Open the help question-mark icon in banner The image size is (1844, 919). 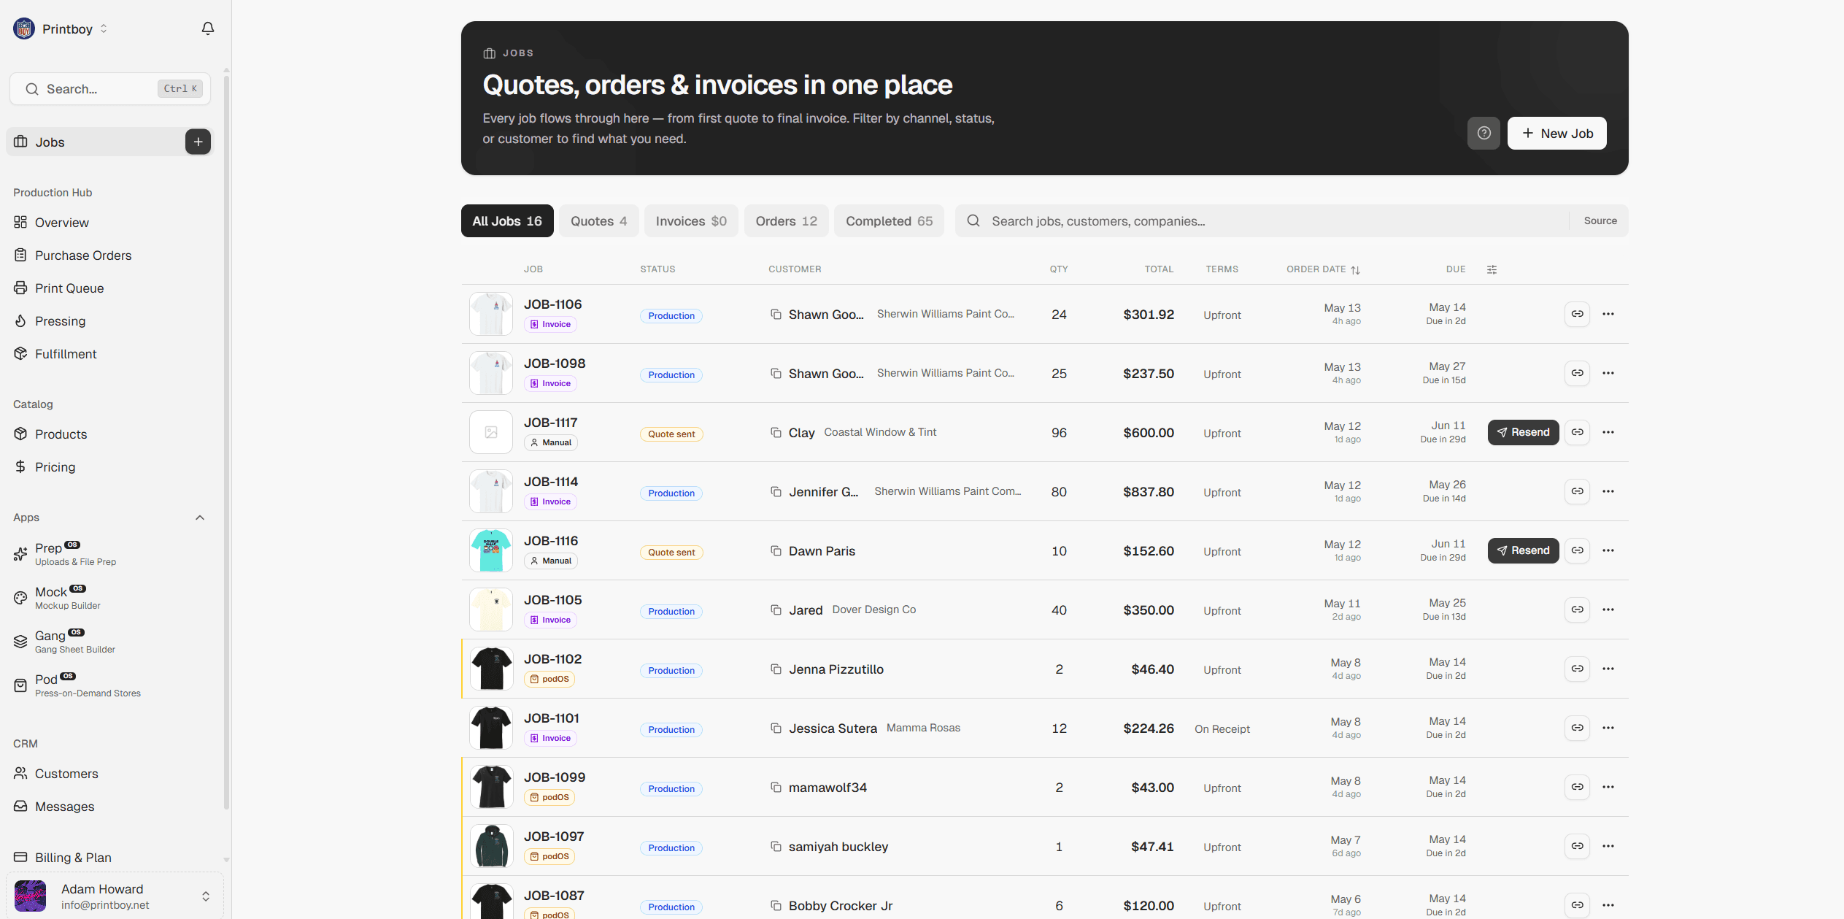1484,133
